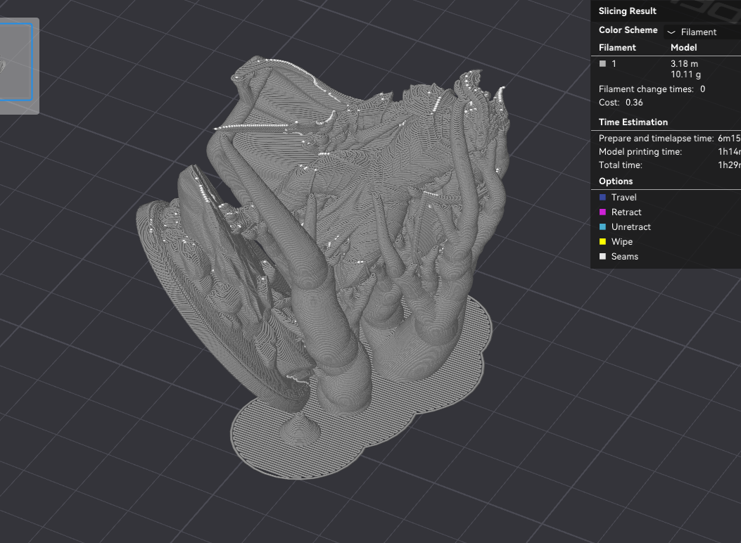Click the 3.18 m filament length
The image size is (741, 543).
point(684,63)
